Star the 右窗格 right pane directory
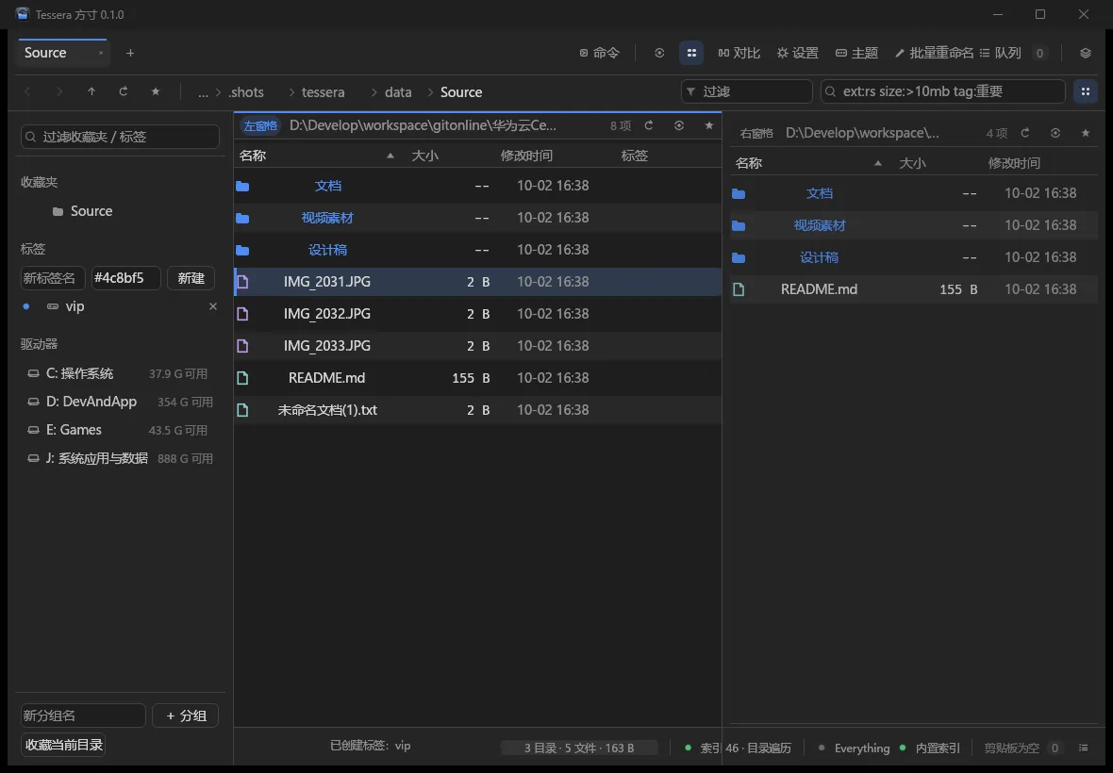Image resolution: width=1113 pixels, height=773 pixels. point(1086,133)
